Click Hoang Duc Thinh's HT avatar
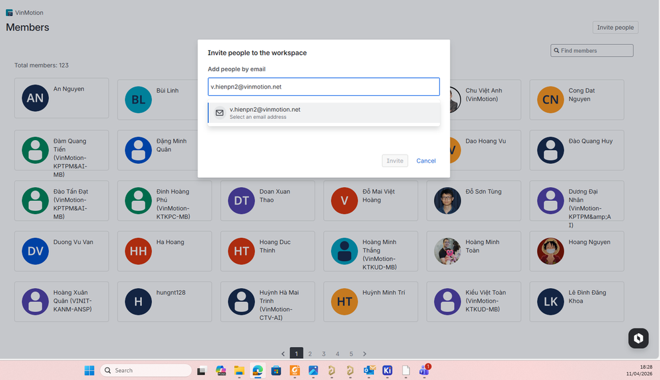The width and height of the screenshot is (660, 380). click(241, 251)
